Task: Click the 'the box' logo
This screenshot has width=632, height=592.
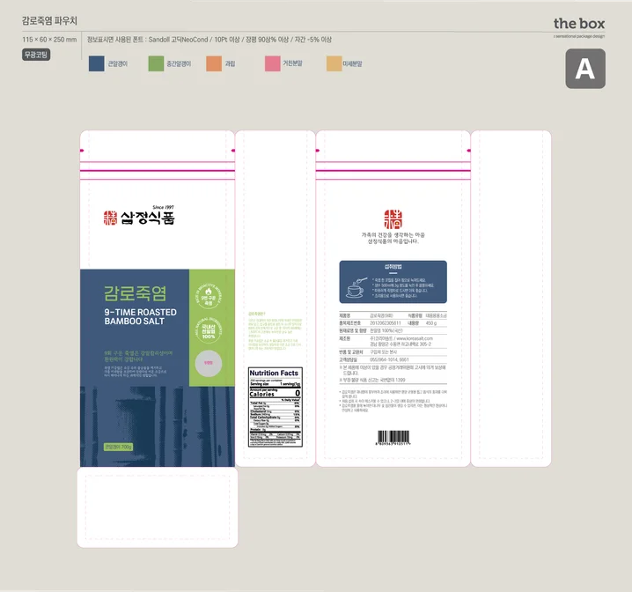Action: pos(579,24)
